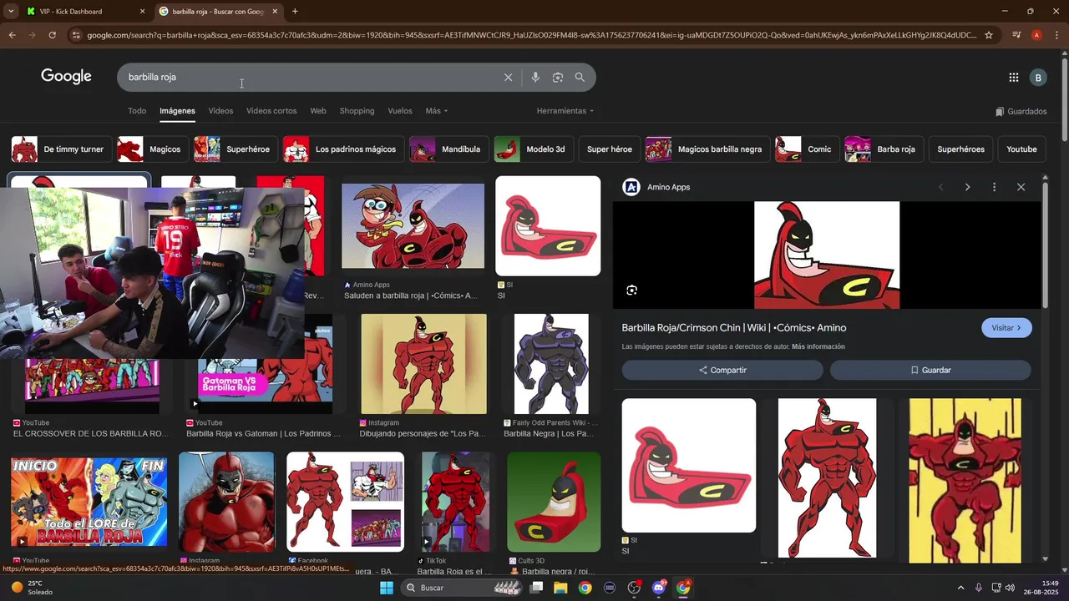This screenshot has width=1069, height=601.
Task: Close the Amino Apps image preview panel
Action: click(x=1021, y=187)
